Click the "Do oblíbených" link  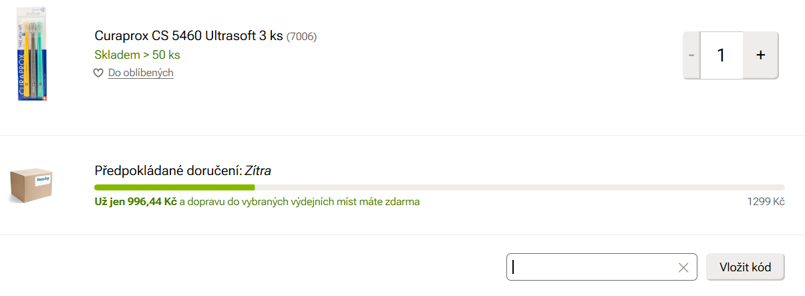click(141, 73)
